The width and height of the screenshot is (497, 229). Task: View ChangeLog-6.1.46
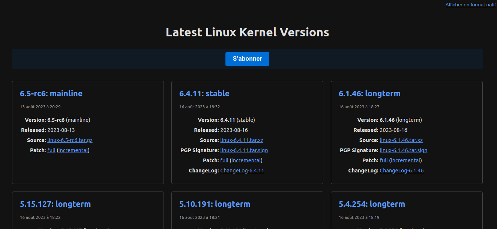401,171
